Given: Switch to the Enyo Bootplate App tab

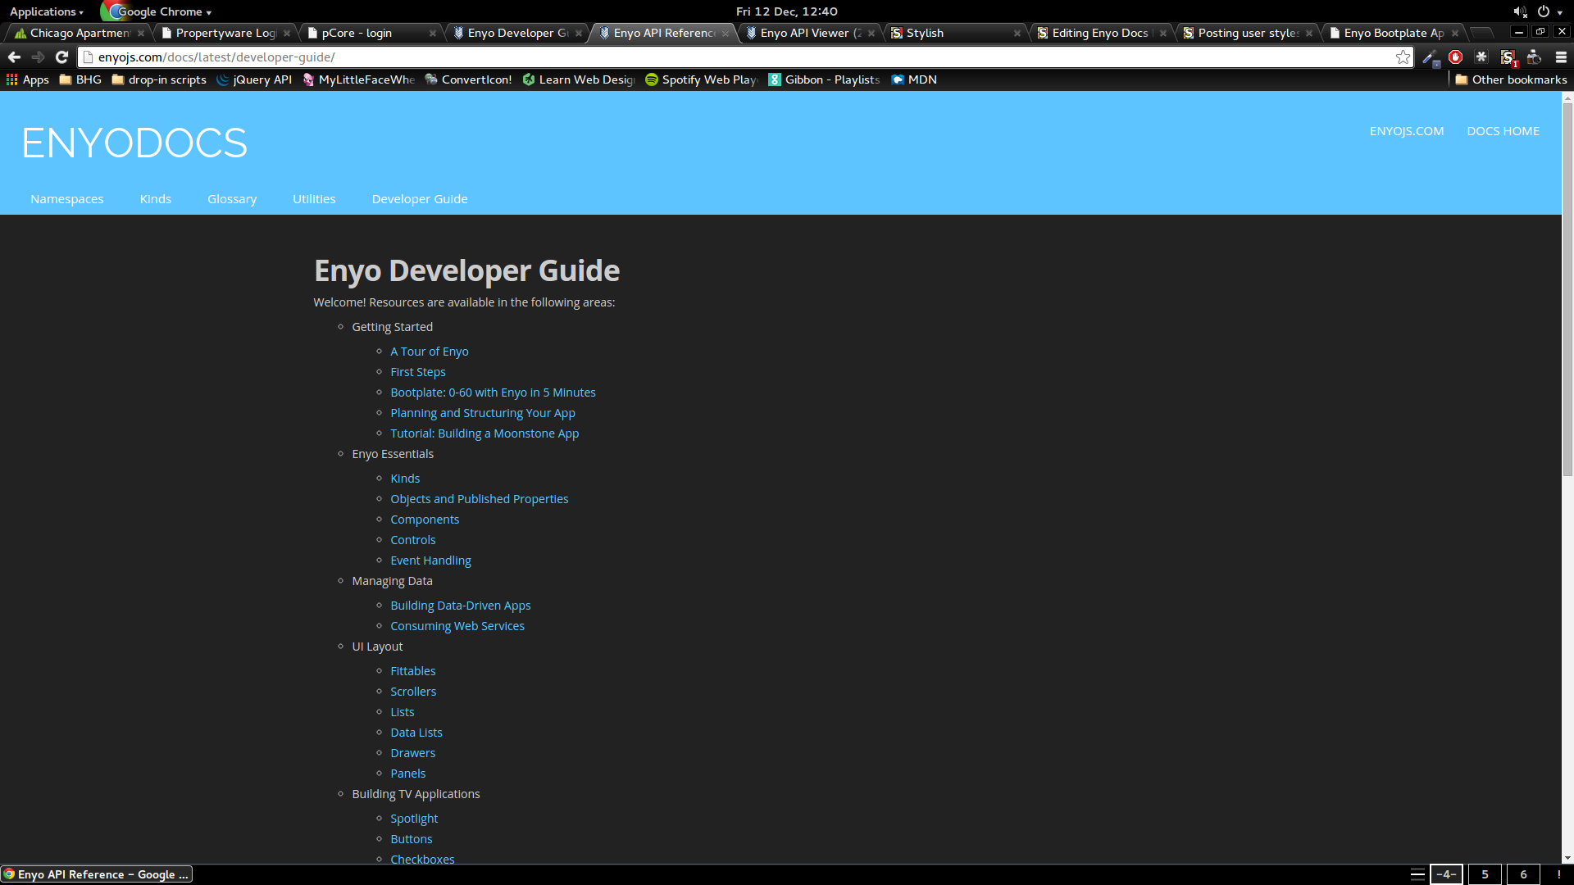Looking at the screenshot, I should 1394,33.
